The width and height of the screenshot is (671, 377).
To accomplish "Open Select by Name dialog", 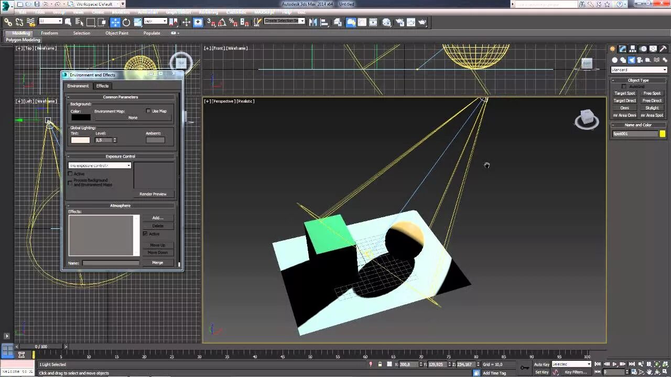I will pos(79,22).
